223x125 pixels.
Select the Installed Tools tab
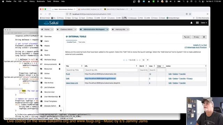[x=71, y=42]
